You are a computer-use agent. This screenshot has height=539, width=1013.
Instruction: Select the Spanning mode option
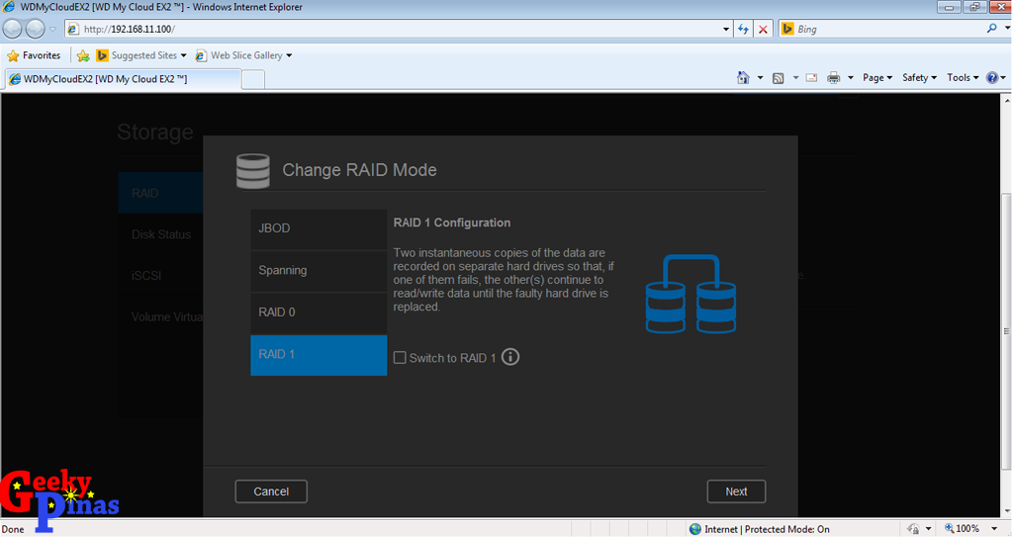coord(319,270)
